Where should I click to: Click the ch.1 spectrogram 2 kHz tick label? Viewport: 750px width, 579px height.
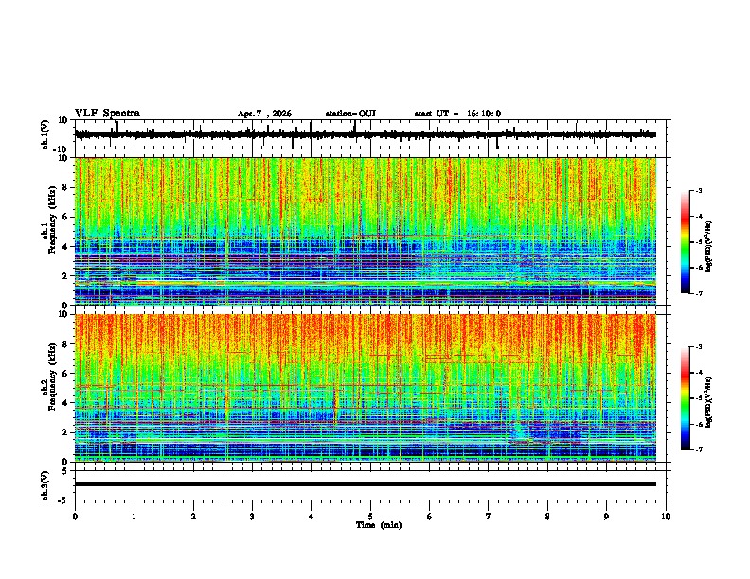[x=65, y=275]
